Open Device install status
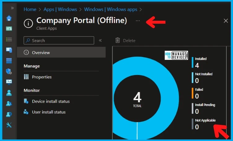The width and height of the screenshot is (233, 141). click(x=51, y=101)
